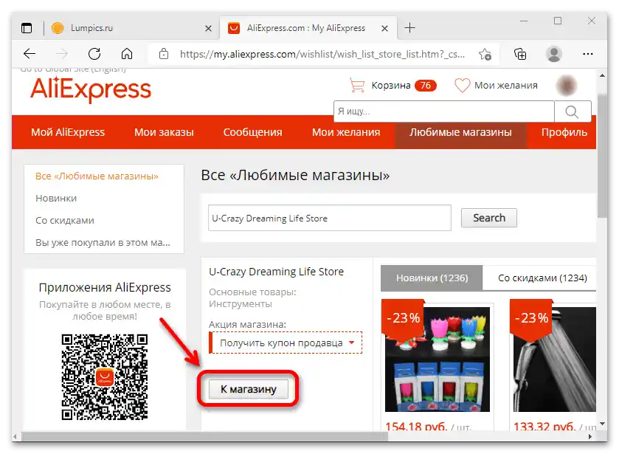Click the vertical scrollbar thumb

pyautogui.click(x=602, y=156)
